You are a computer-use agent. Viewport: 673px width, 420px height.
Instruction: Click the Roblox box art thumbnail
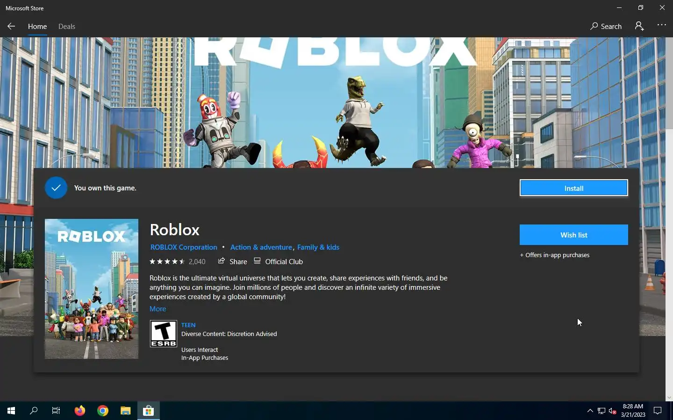[92, 289]
